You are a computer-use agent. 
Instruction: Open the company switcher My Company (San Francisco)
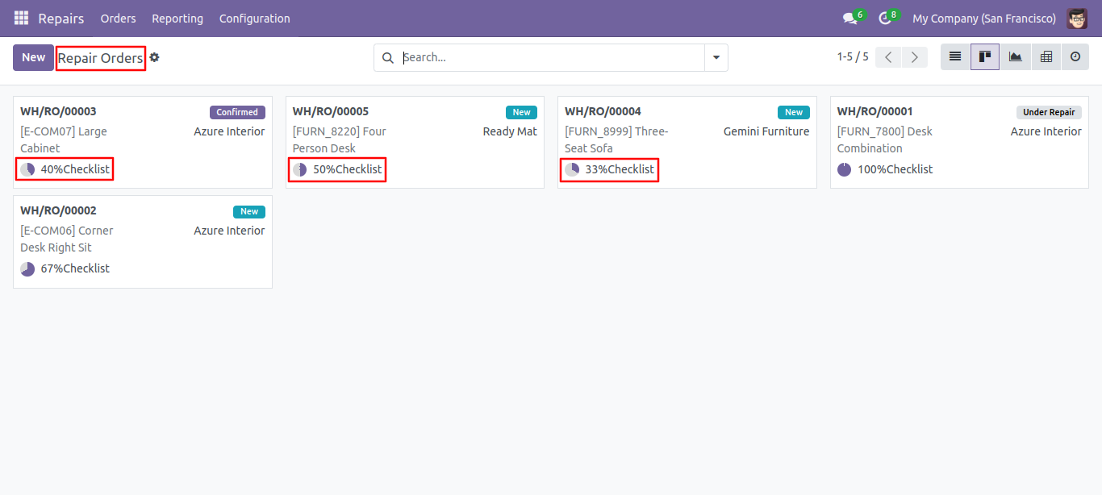tap(984, 18)
